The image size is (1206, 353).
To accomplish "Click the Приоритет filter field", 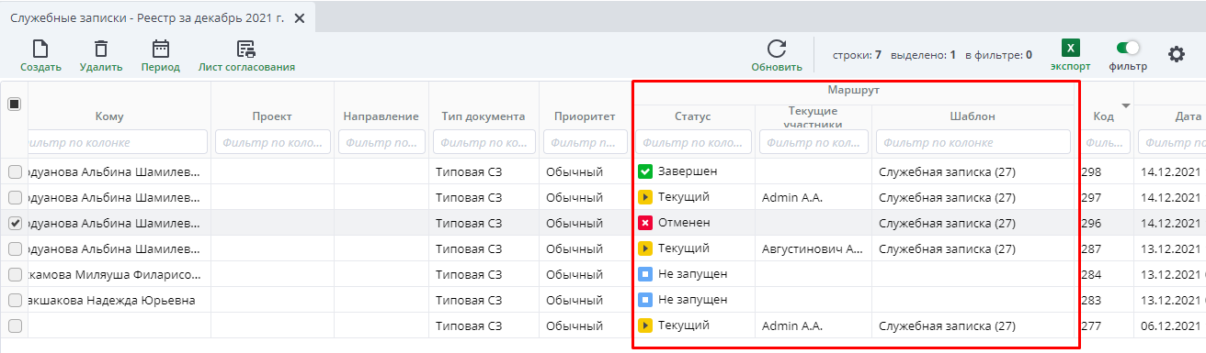I will [x=585, y=142].
